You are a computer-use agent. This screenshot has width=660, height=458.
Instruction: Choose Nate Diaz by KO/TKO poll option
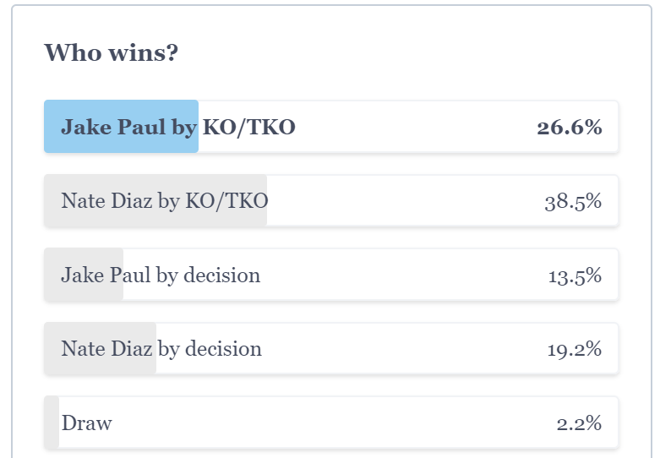point(331,201)
